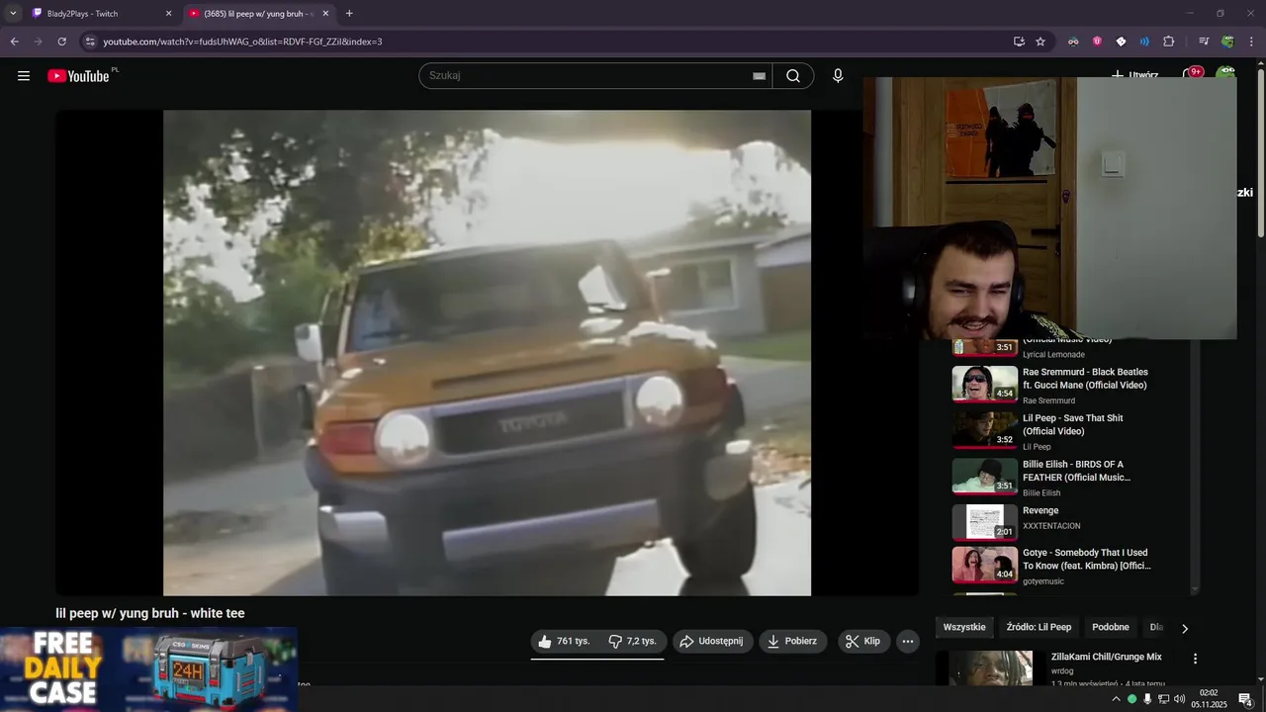Open the blue sound-wave extension
The height and width of the screenshot is (712, 1266).
[1144, 42]
